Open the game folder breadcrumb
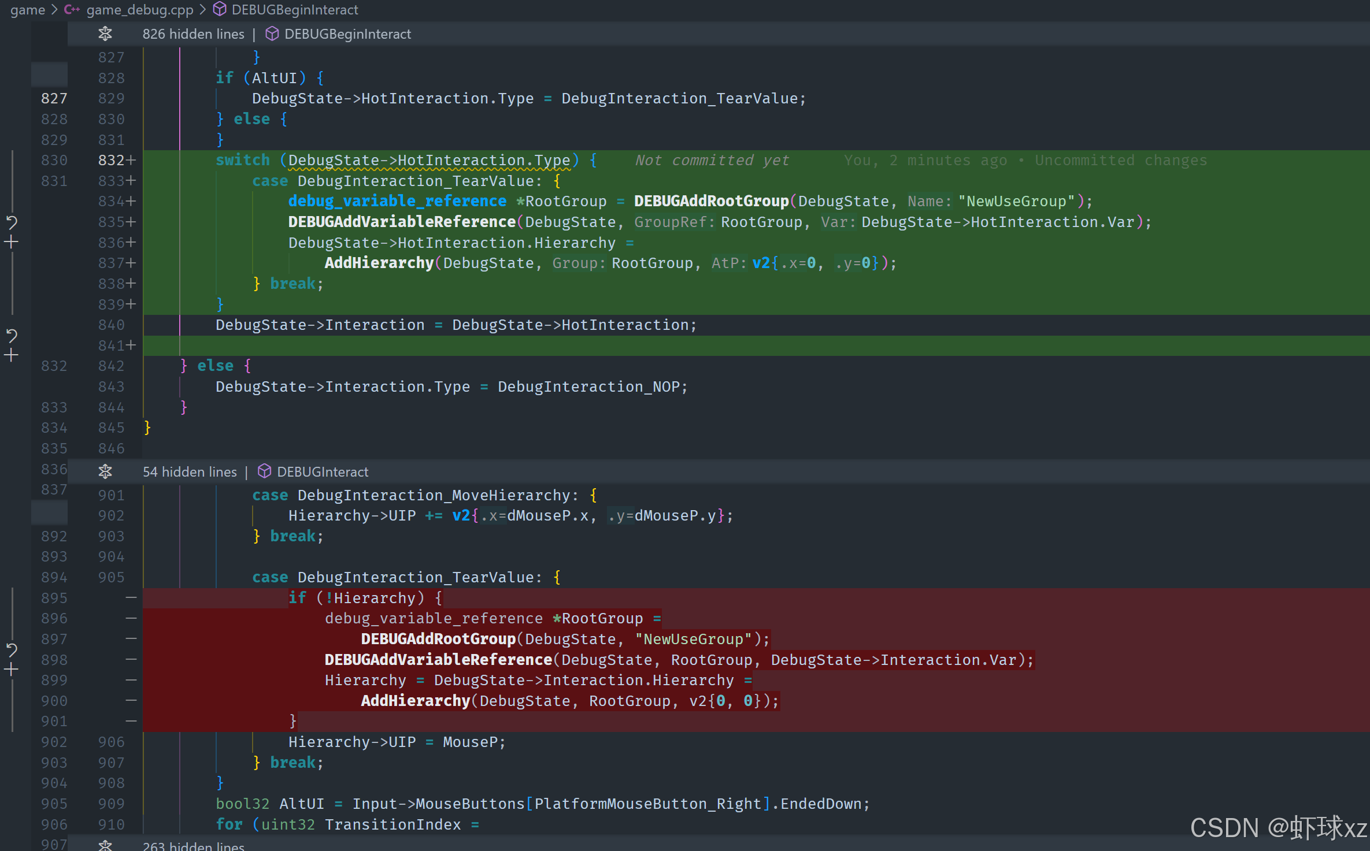 point(27,10)
